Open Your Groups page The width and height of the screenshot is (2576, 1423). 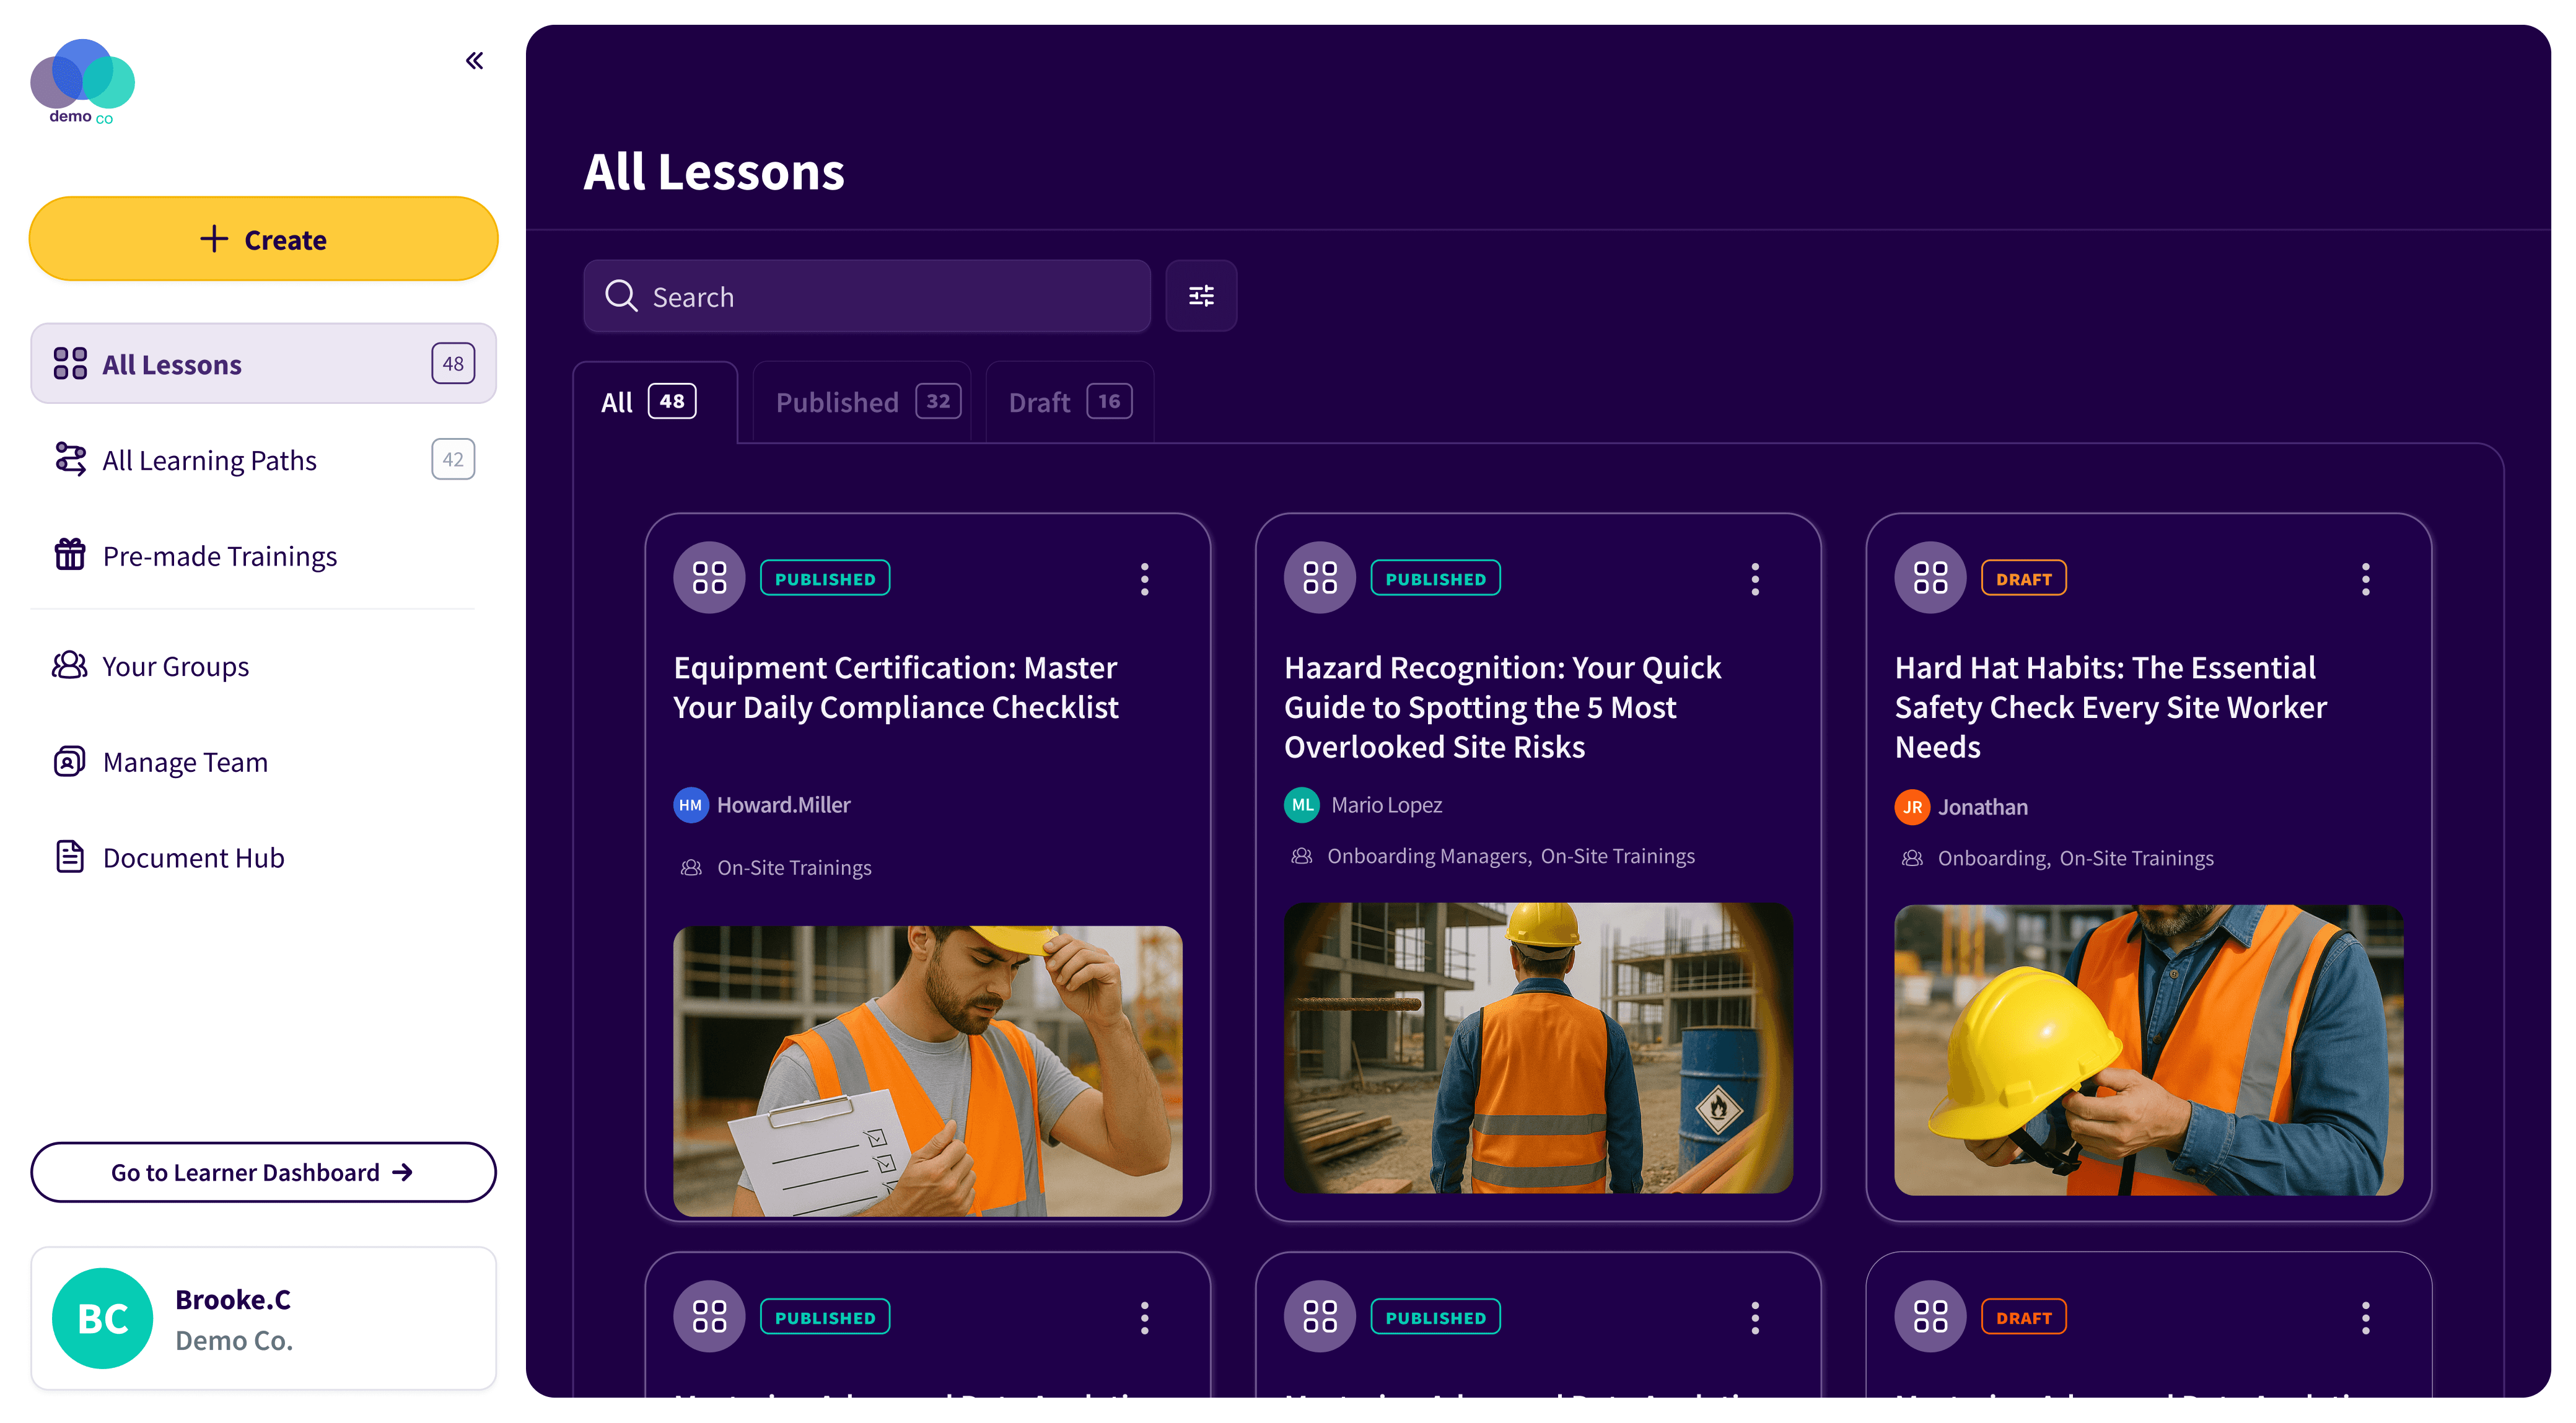coord(263,666)
